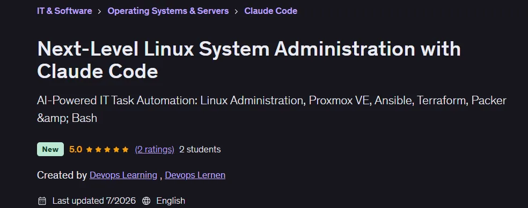Click the green New badge
Screen dimensions: 528x208
click(50, 149)
